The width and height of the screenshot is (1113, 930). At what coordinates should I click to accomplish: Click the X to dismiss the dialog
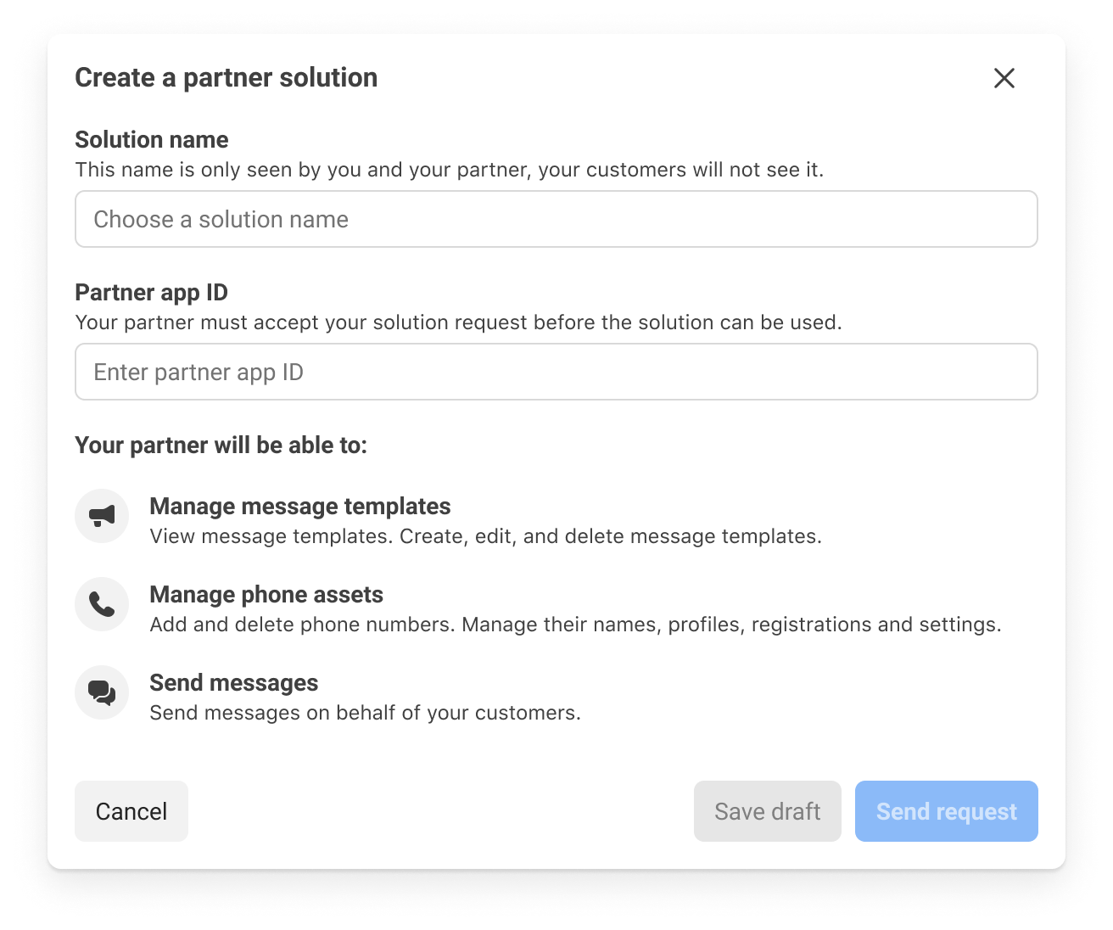1004,77
